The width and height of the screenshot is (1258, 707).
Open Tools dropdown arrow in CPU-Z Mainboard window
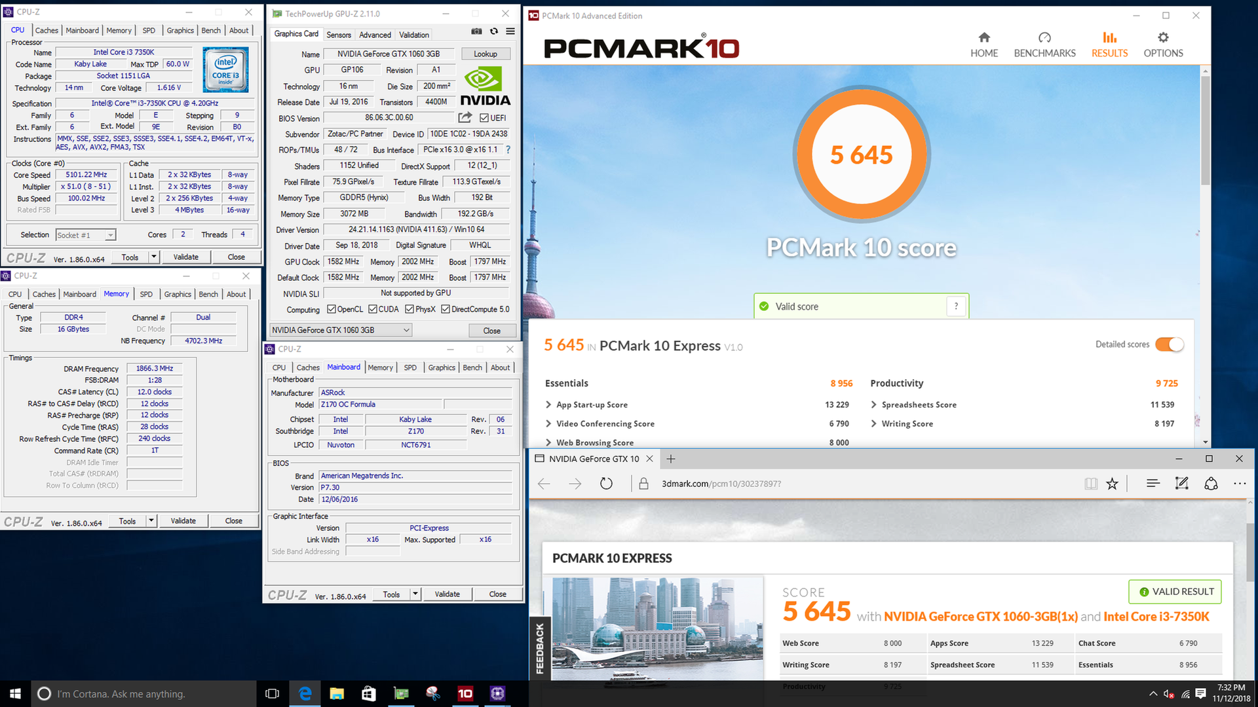click(x=415, y=594)
